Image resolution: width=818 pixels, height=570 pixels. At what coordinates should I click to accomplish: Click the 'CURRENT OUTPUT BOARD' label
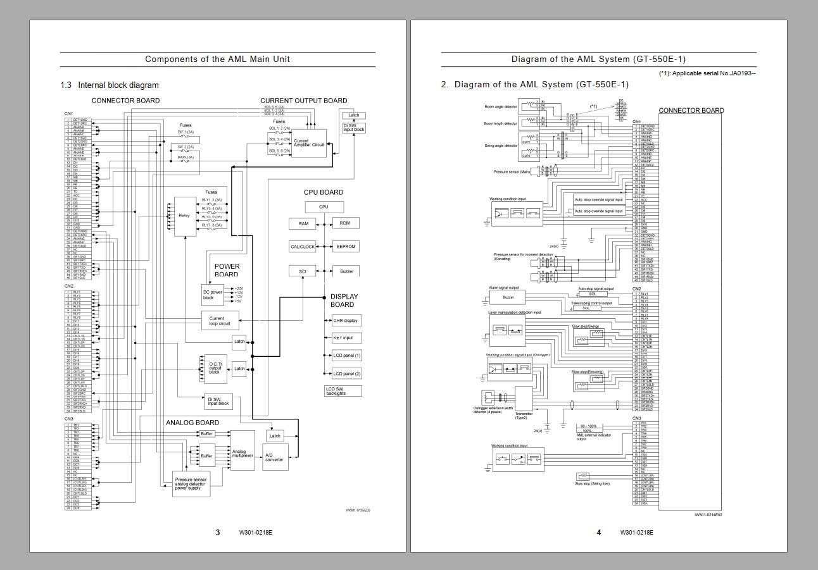point(303,101)
